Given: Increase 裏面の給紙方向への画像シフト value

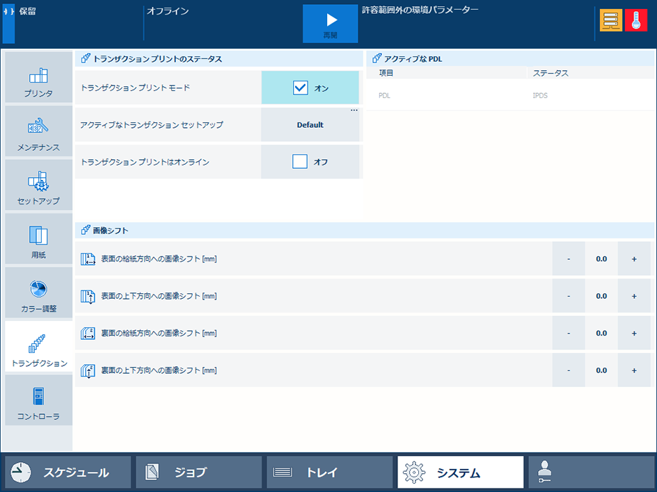Looking at the screenshot, I should coord(634,334).
